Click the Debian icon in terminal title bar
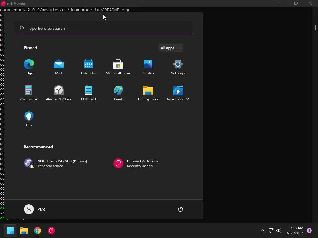 click(3, 3)
